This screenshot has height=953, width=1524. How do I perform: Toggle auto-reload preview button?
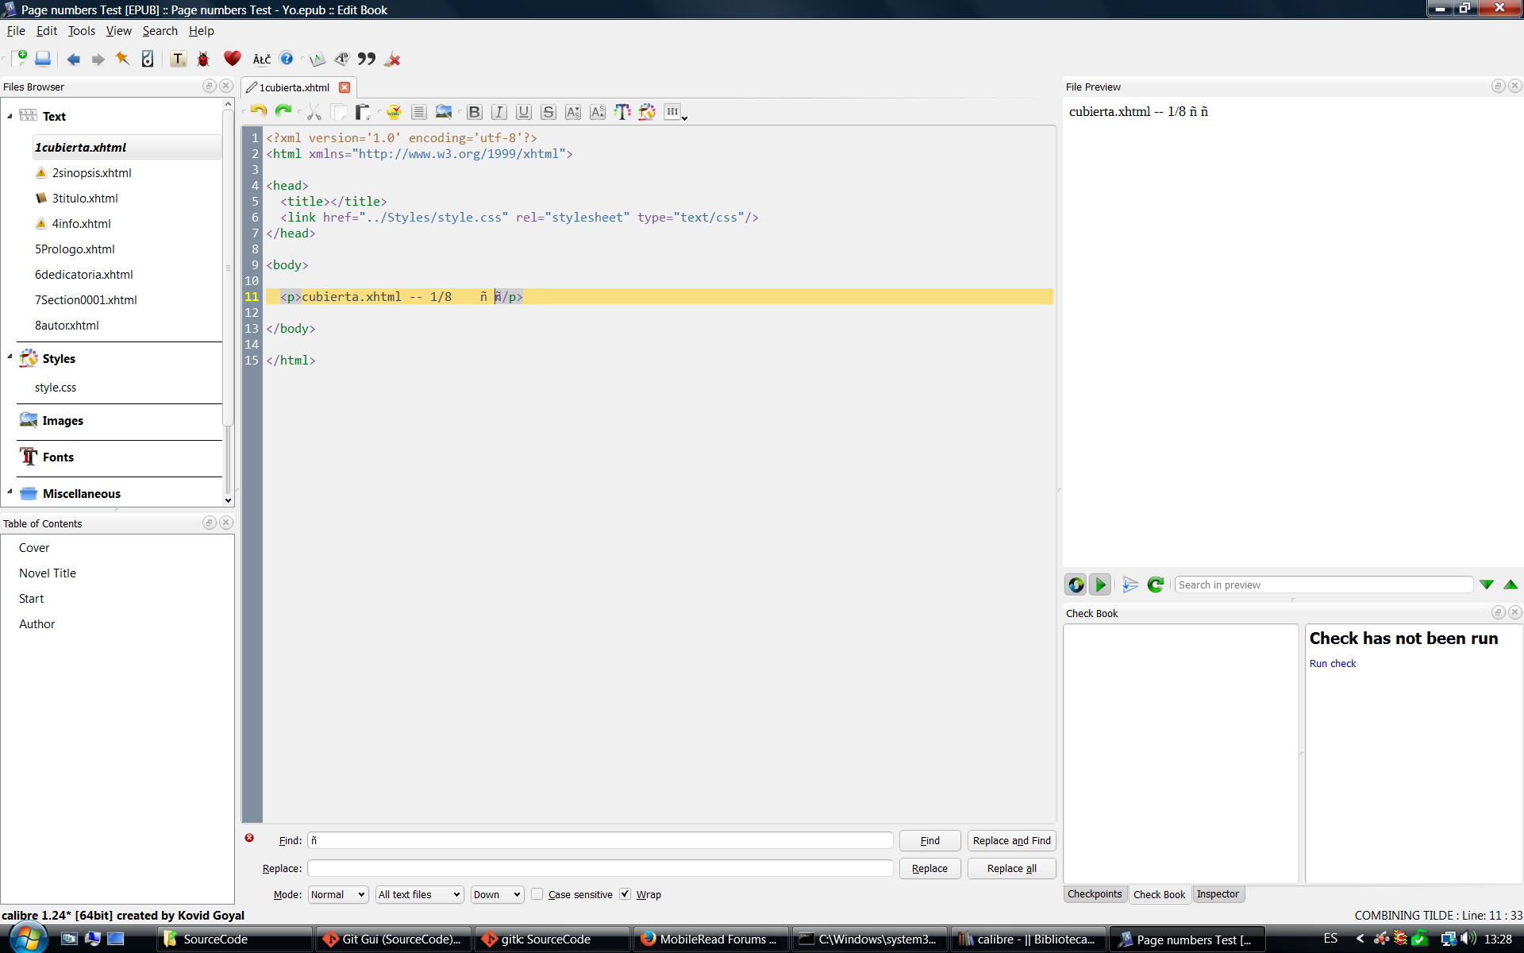(1076, 585)
